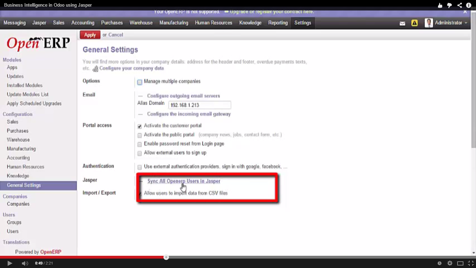
Task: Open Human Resources configuration in sidebar
Action: (25, 167)
